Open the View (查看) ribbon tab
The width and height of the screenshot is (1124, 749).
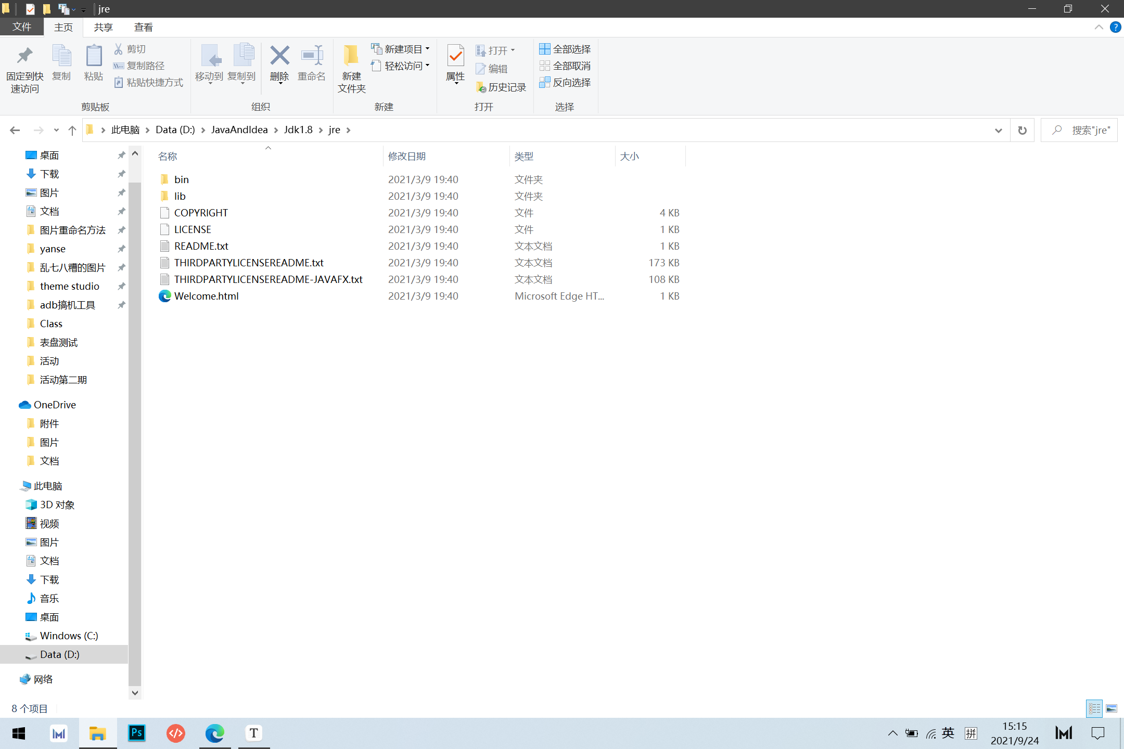coord(143,27)
